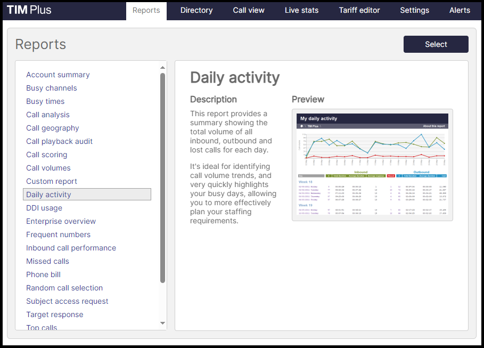
Task: Open the Call view tab
Action: (x=248, y=10)
